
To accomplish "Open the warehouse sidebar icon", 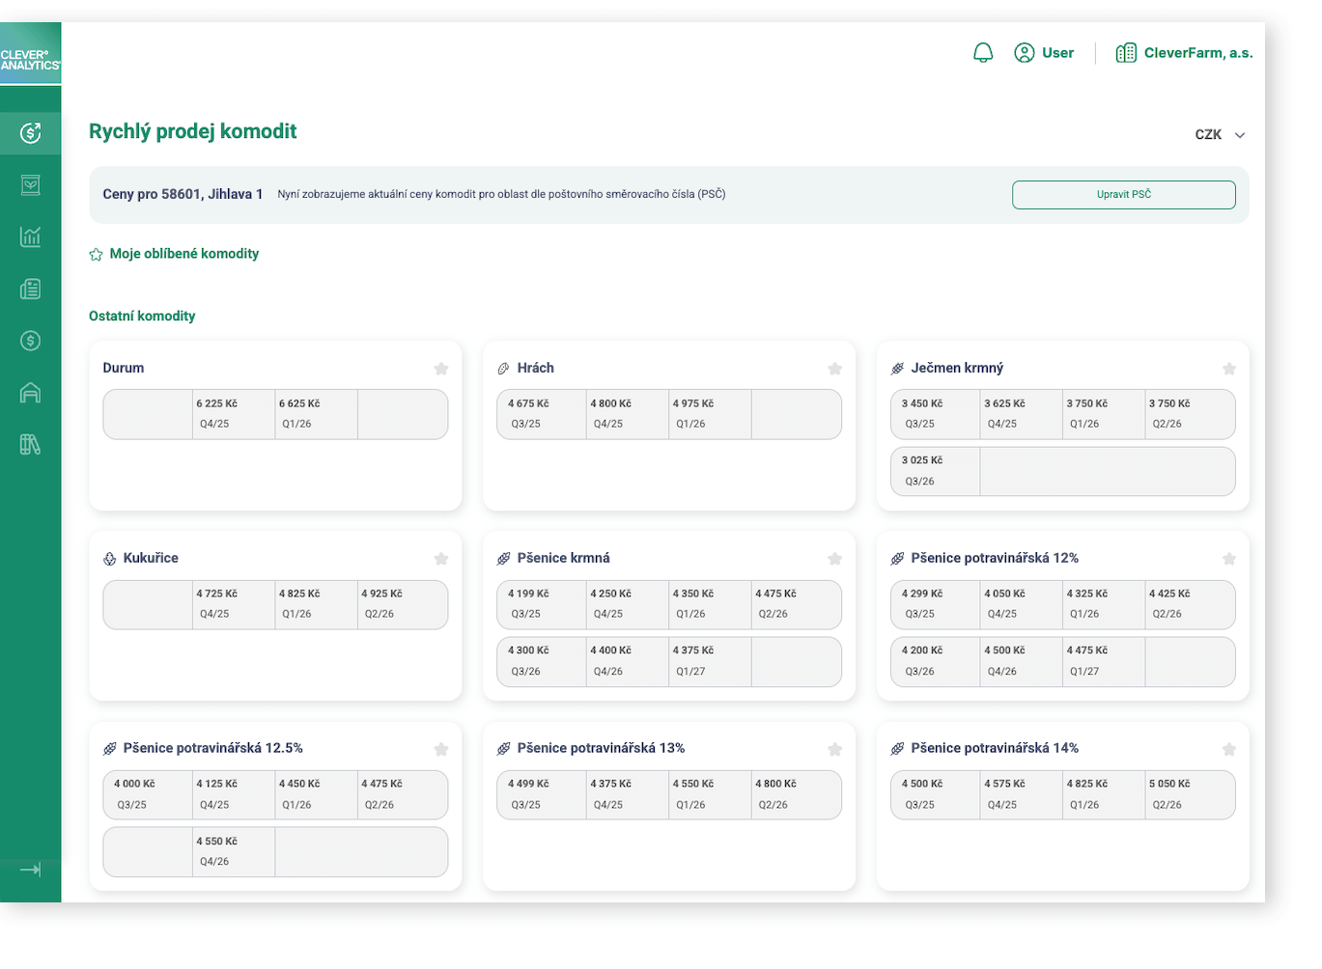I will [30, 393].
